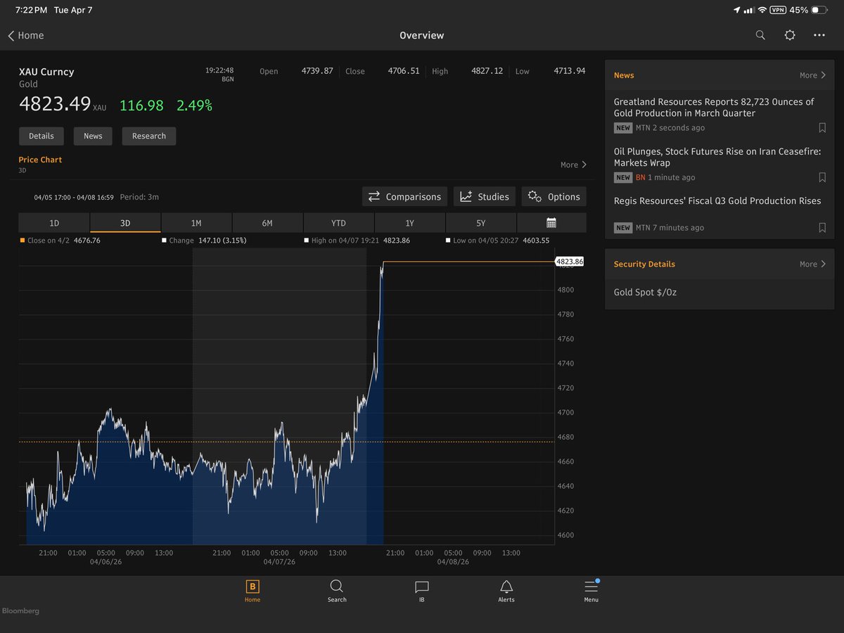Screen dimensions: 844x633
Task: Click the Low on 04/05 legend entry
Action: click(x=498, y=241)
